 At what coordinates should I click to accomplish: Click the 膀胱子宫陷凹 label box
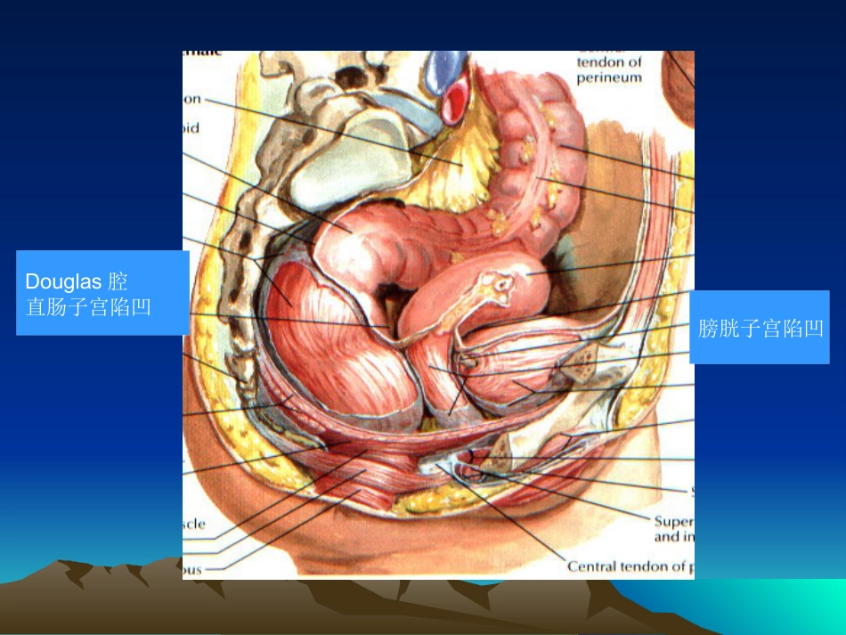coord(760,328)
